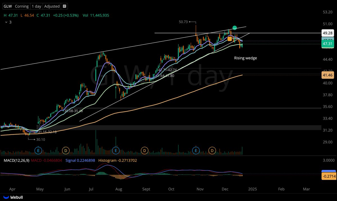Click the MACD(12,26,9) indicator title
This screenshot has height=201, width=337.
point(16,161)
